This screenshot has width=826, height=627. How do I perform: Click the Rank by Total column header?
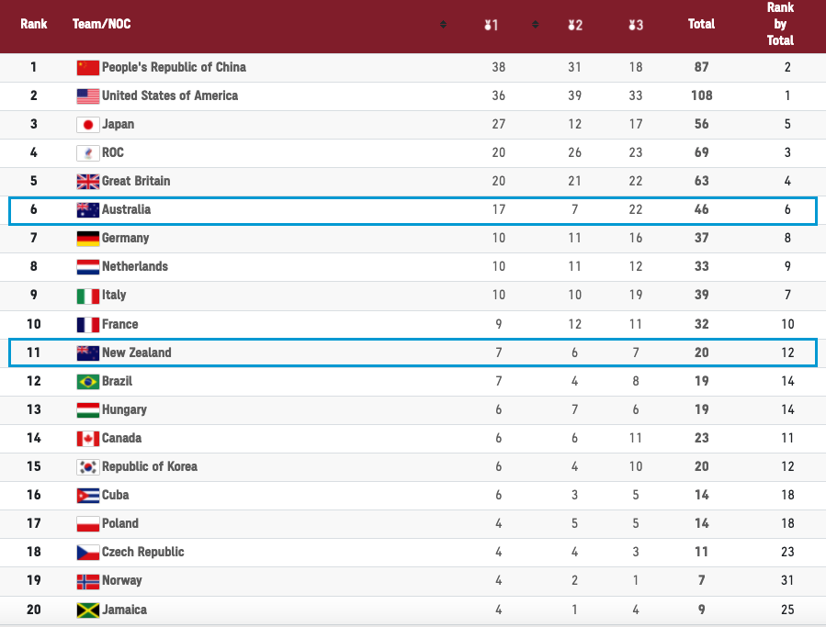(780, 24)
